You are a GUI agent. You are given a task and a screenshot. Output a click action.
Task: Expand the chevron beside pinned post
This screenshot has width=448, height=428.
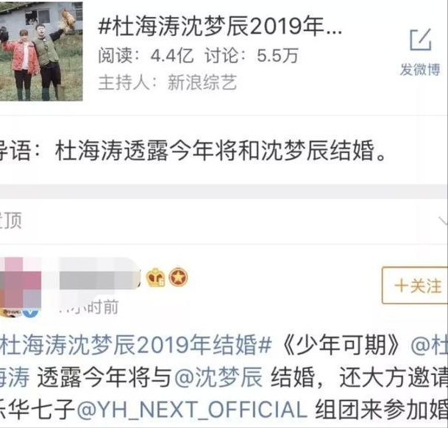pyautogui.click(x=443, y=221)
